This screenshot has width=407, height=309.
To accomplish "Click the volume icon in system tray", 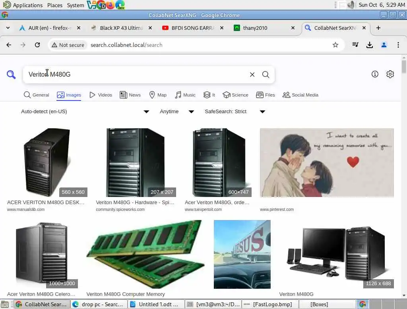I will coord(351,5).
